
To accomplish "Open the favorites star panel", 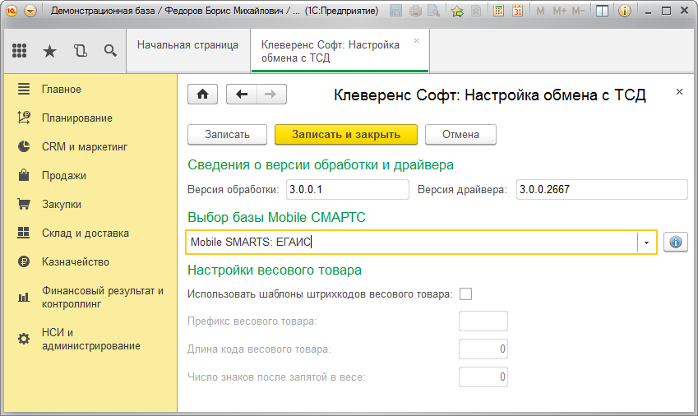I will point(49,51).
